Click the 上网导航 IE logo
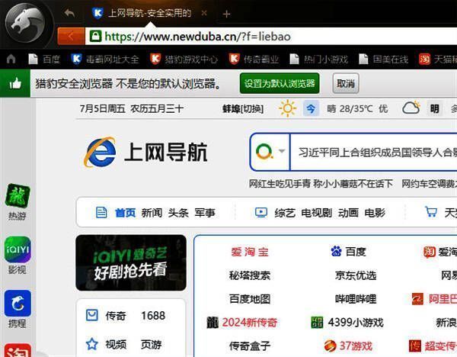Viewport: 457px width, 357px height. 101,153
